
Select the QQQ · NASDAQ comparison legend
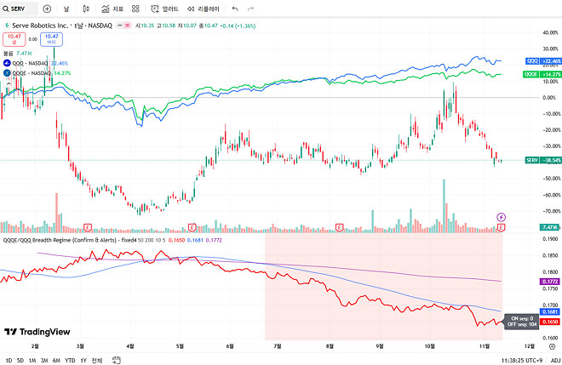click(30, 64)
